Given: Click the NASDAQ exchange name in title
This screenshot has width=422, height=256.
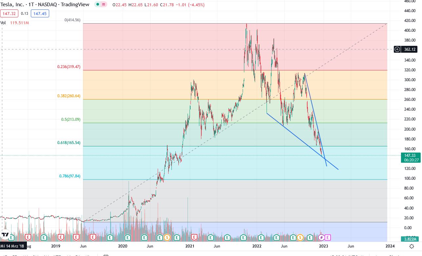Looking at the screenshot, I should click(x=48, y=5).
